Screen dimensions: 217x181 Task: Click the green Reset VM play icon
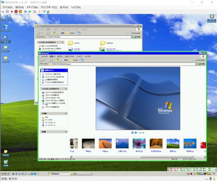[29, 12]
